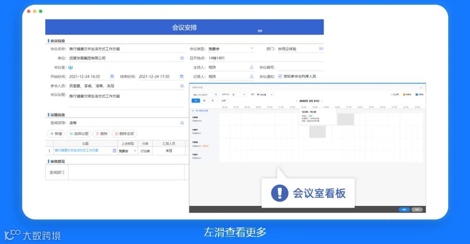The width and height of the screenshot is (470, 244).
Task: Click the gray cancel button in room board
Action: [x=417, y=210]
